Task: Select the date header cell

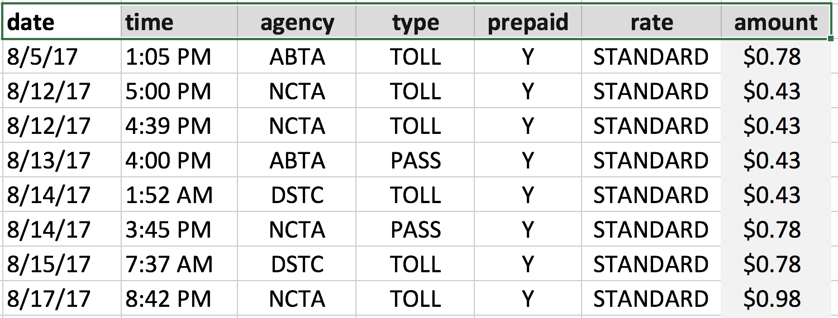Action: (x=62, y=23)
